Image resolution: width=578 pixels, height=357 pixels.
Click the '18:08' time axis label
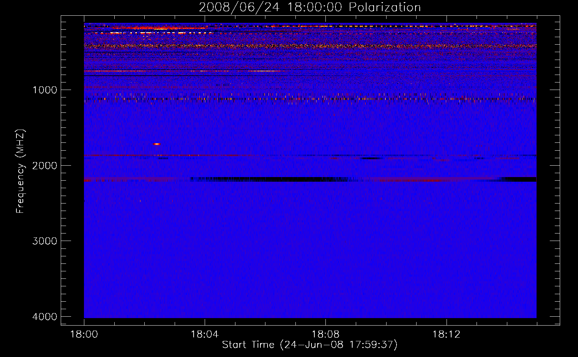[x=325, y=335]
